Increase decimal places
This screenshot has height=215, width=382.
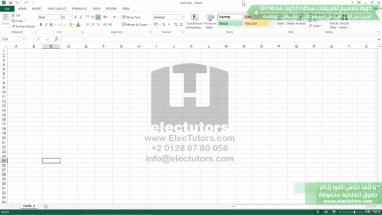click(x=176, y=24)
